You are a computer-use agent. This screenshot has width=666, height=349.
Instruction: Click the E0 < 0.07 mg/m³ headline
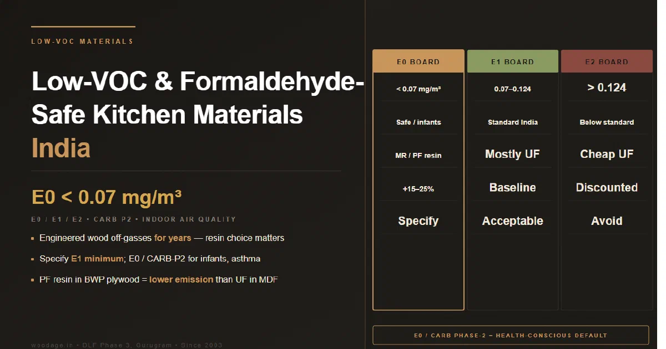coord(107,197)
